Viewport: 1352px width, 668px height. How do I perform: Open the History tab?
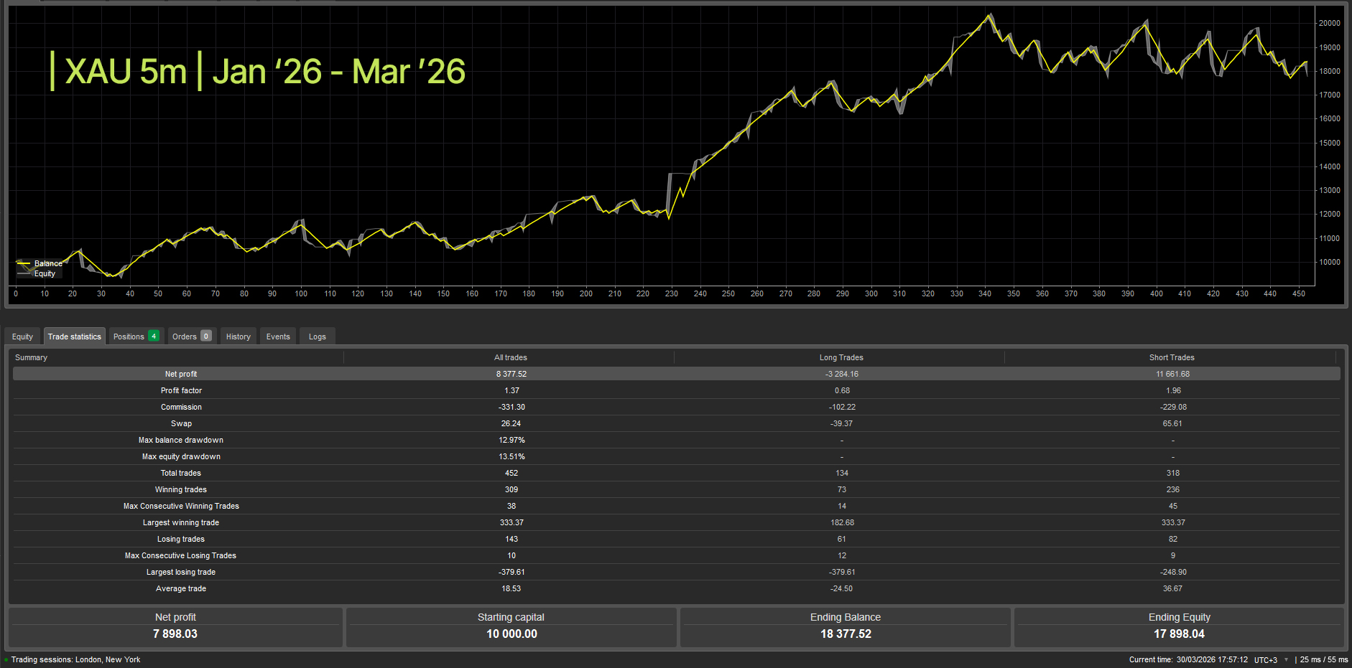click(238, 336)
